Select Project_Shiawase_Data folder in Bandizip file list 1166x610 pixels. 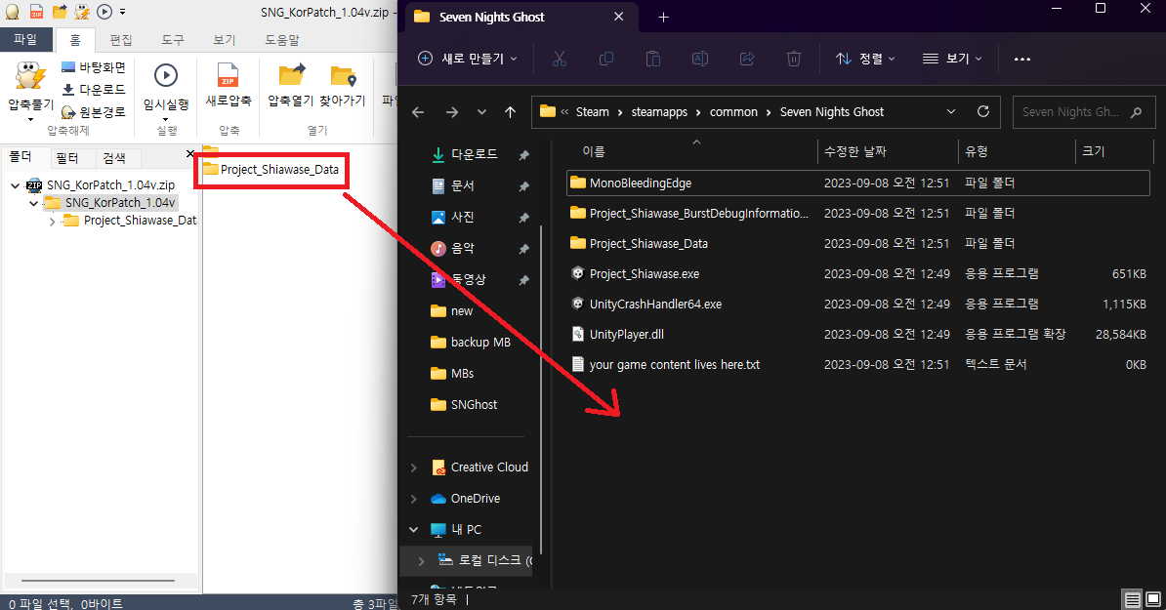click(x=271, y=170)
